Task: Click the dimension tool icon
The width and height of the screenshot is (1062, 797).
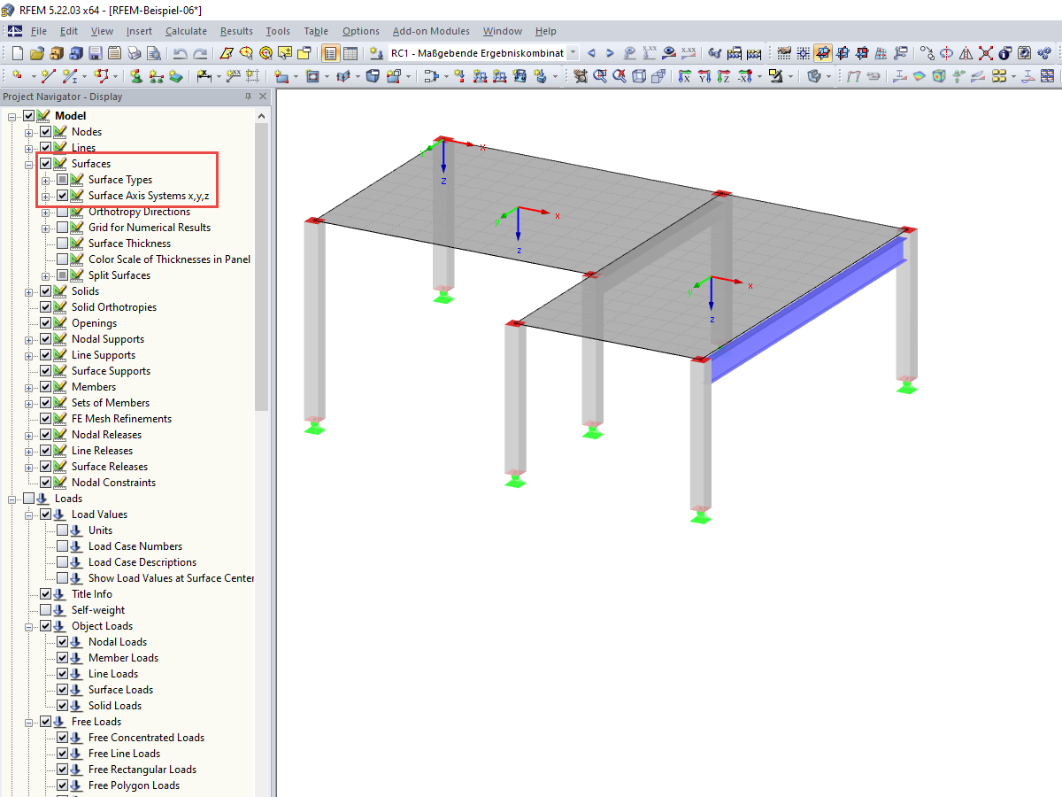Action: pyautogui.click(x=203, y=77)
